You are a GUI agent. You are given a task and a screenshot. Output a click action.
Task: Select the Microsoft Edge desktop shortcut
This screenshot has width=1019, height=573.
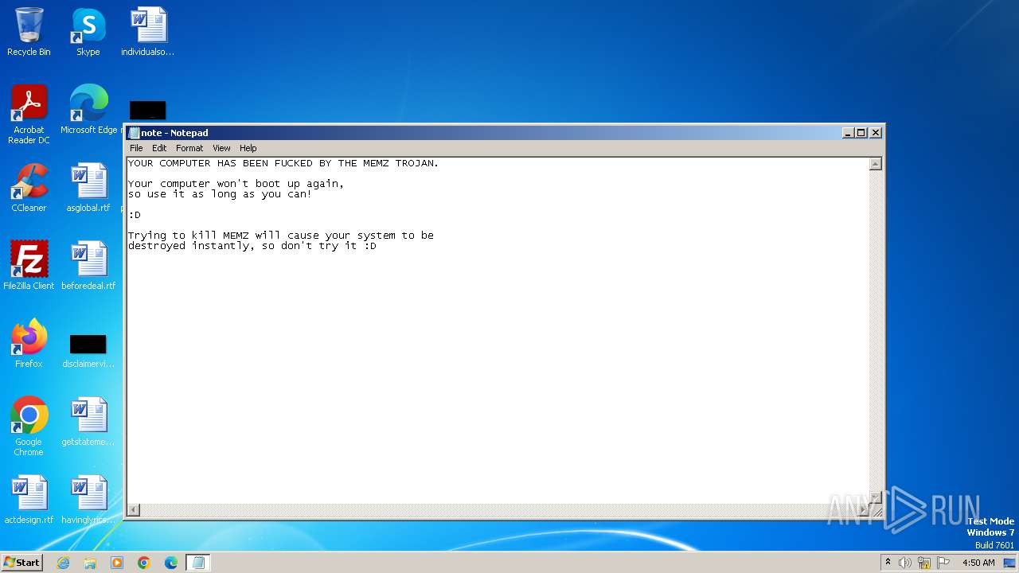click(x=88, y=110)
